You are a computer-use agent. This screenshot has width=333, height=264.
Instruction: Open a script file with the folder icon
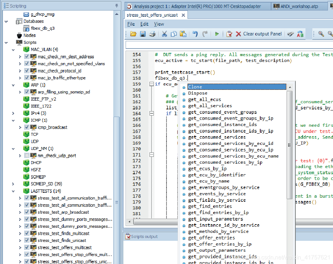click(133, 34)
